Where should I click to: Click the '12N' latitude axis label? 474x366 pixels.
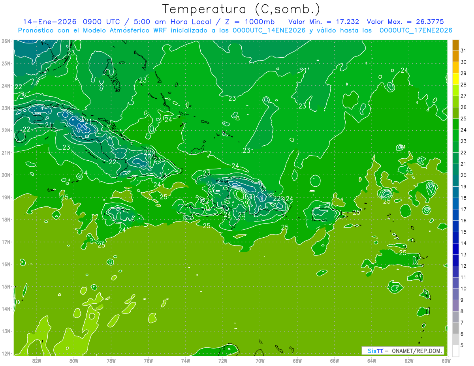[6, 353]
